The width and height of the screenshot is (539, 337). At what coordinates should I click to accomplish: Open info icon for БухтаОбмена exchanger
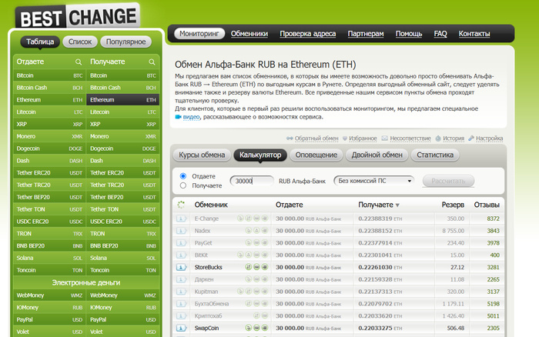(181, 304)
